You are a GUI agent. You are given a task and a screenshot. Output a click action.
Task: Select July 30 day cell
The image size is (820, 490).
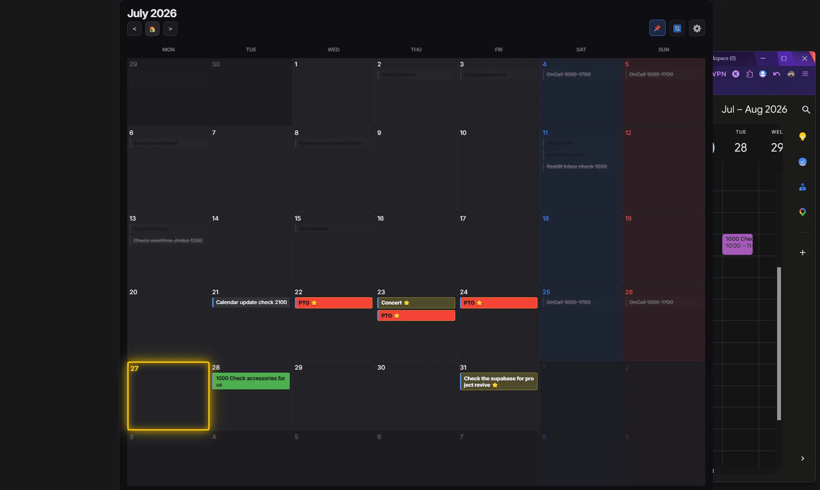[416, 396]
